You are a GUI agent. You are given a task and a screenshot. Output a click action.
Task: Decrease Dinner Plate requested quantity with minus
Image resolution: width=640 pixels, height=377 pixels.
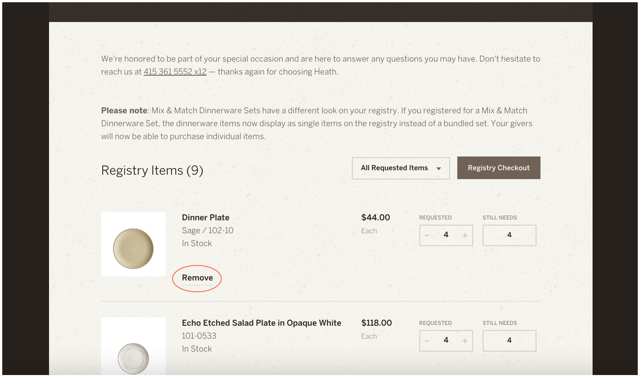point(427,235)
